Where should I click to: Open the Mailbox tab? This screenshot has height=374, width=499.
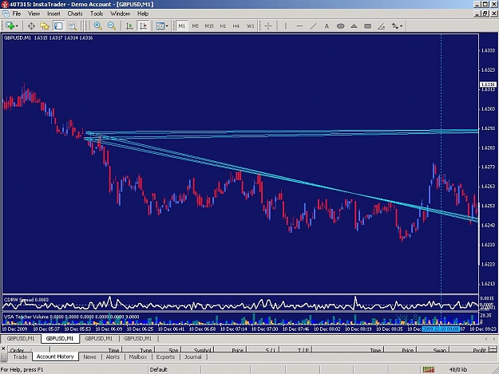pos(138,356)
